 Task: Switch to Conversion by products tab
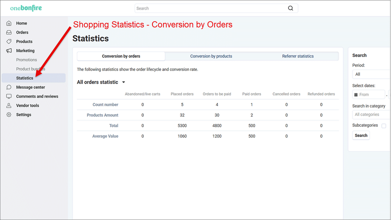click(211, 56)
